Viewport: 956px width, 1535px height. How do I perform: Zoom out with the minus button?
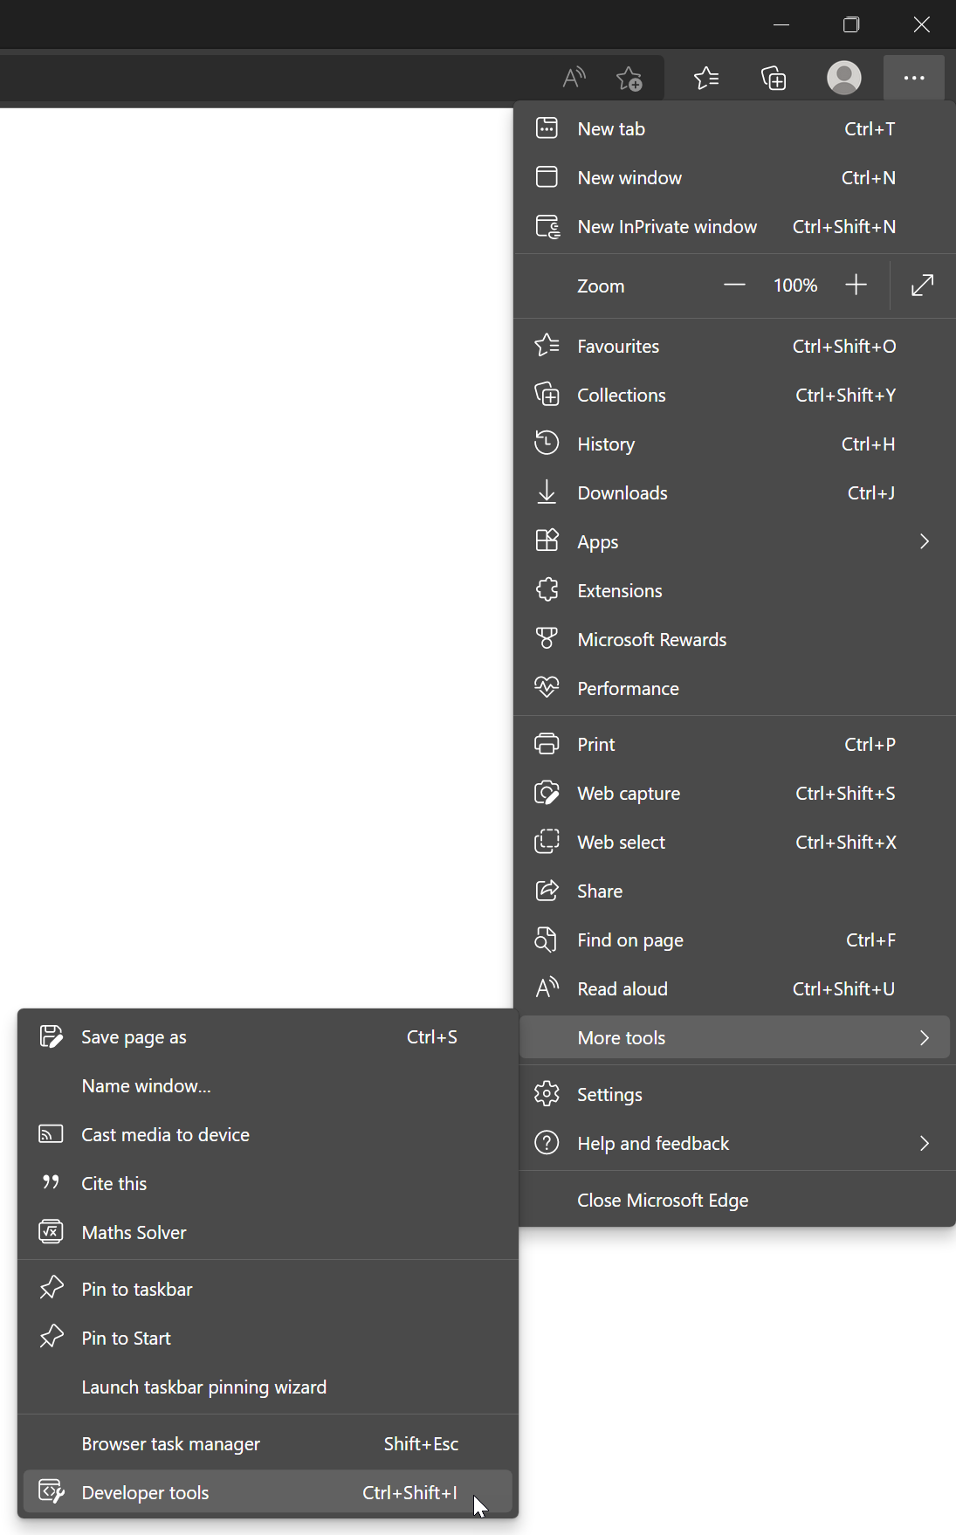[x=735, y=285]
